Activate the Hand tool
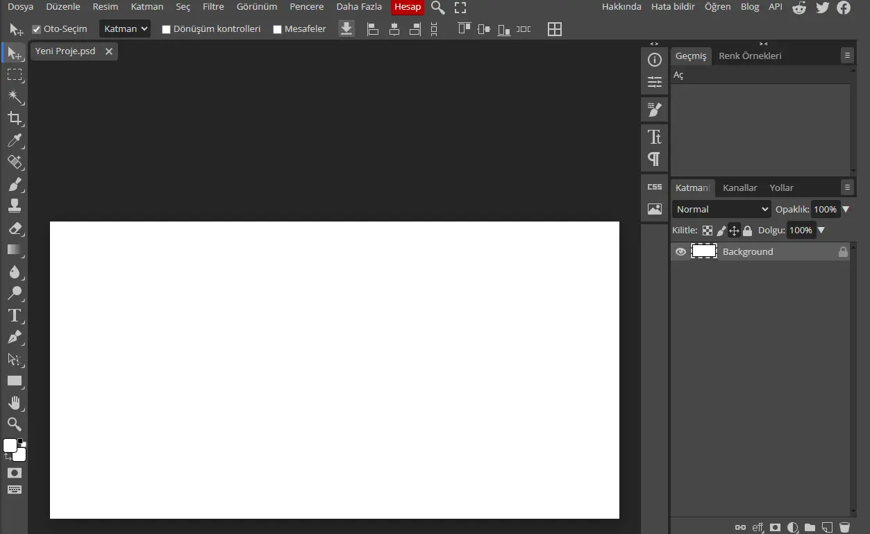Screen dimensions: 870x534 [x=15, y=403]
